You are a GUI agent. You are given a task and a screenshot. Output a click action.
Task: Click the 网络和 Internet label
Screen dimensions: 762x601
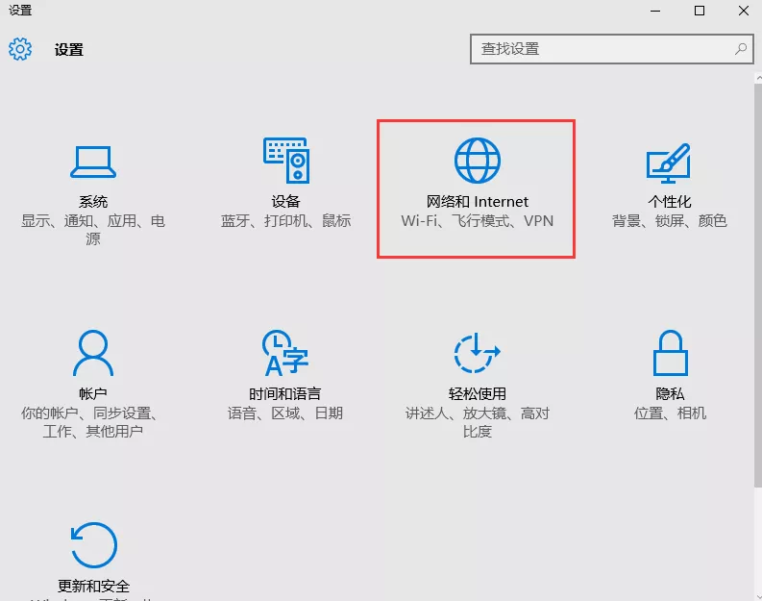click(x=478, y=202)
